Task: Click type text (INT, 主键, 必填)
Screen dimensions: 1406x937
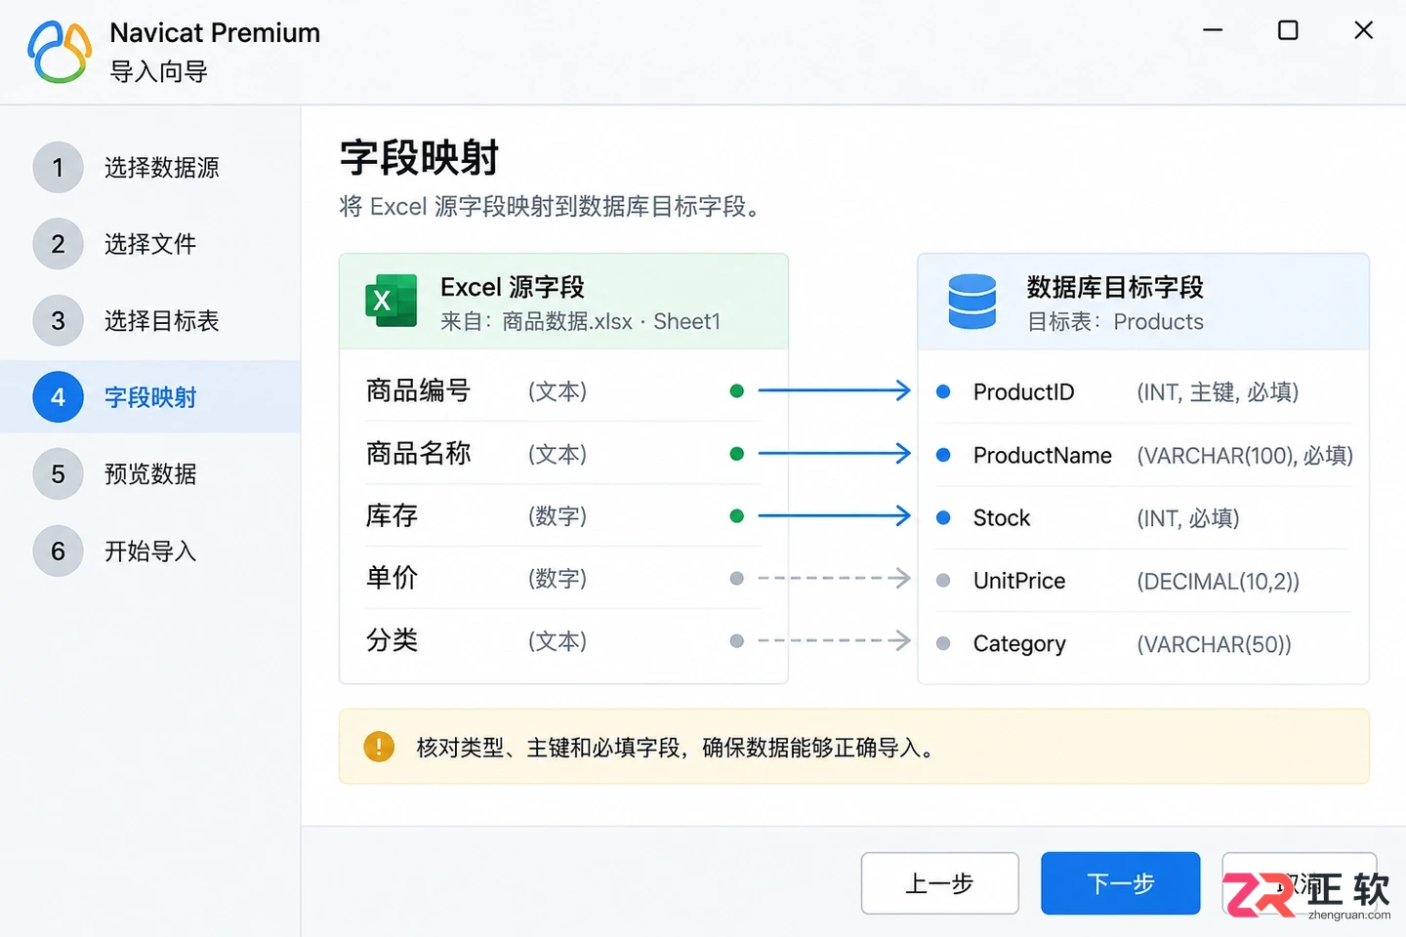Action: [x=1218, y=392]
